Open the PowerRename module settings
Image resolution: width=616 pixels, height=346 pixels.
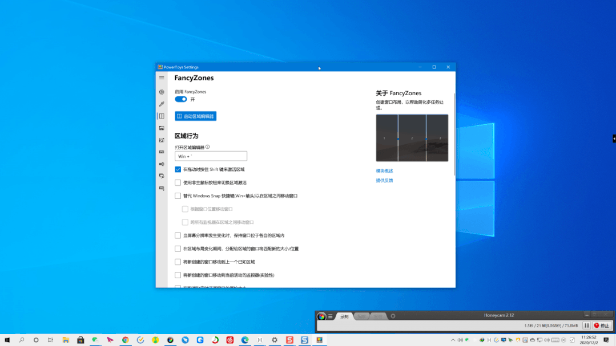click(x=162, y=164)
